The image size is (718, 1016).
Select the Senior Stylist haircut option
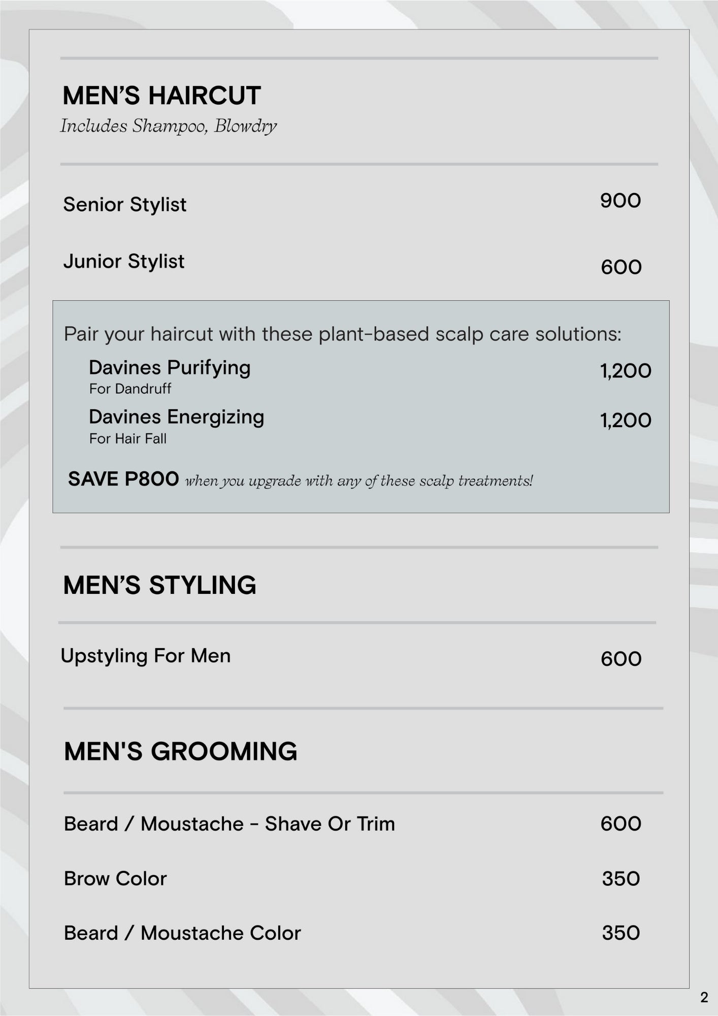[x=125, y=204]
